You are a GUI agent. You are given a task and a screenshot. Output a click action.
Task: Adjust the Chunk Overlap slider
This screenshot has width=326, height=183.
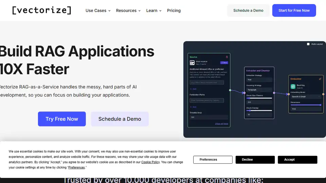(x=259, y=110)
